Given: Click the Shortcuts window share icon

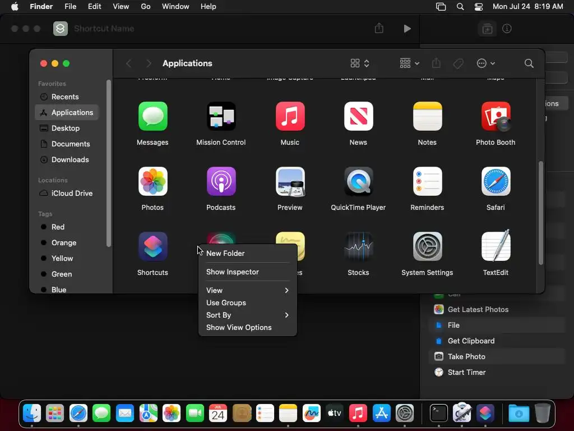Looking at the screenshot, I should tap(379, 28).
